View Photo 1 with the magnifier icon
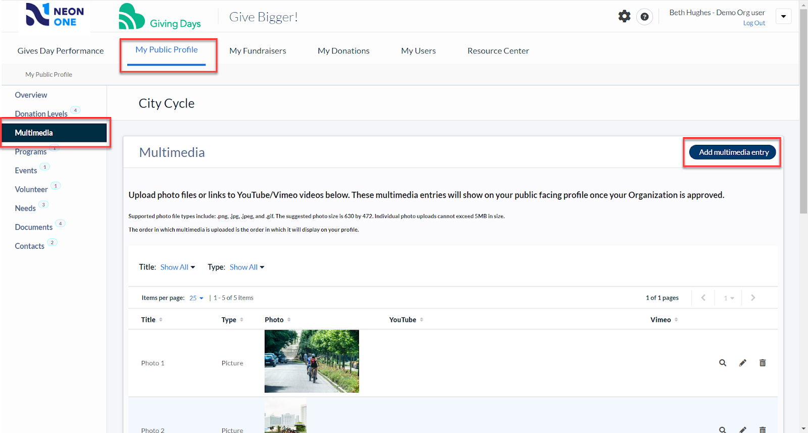The height and width of the screenshot is (433, 808). [x=723, y=363]
